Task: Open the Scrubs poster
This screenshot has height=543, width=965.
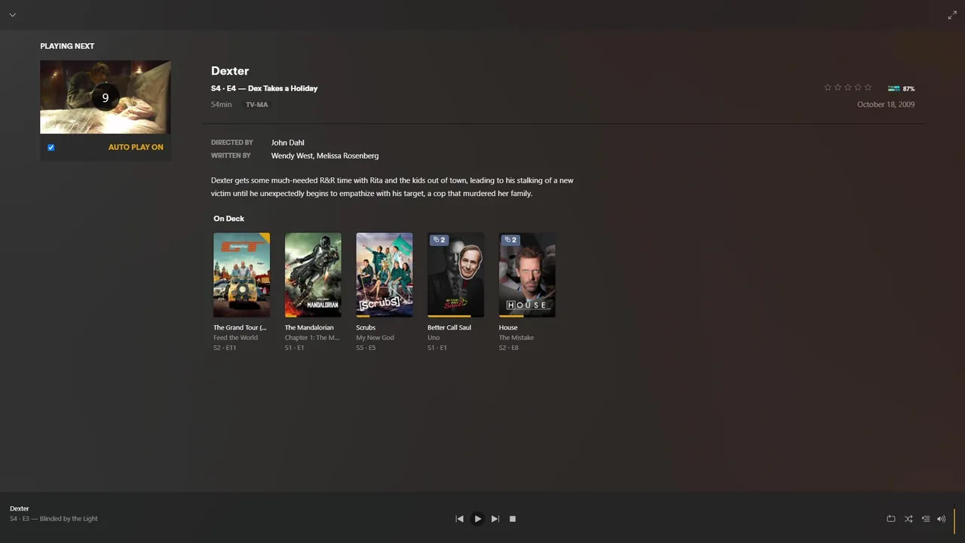Action: tap(384, 275)
